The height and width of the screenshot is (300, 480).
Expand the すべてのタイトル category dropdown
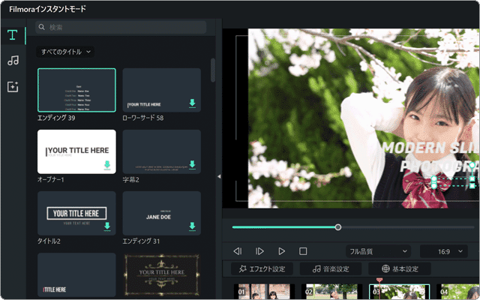click(x=67, y=52)
